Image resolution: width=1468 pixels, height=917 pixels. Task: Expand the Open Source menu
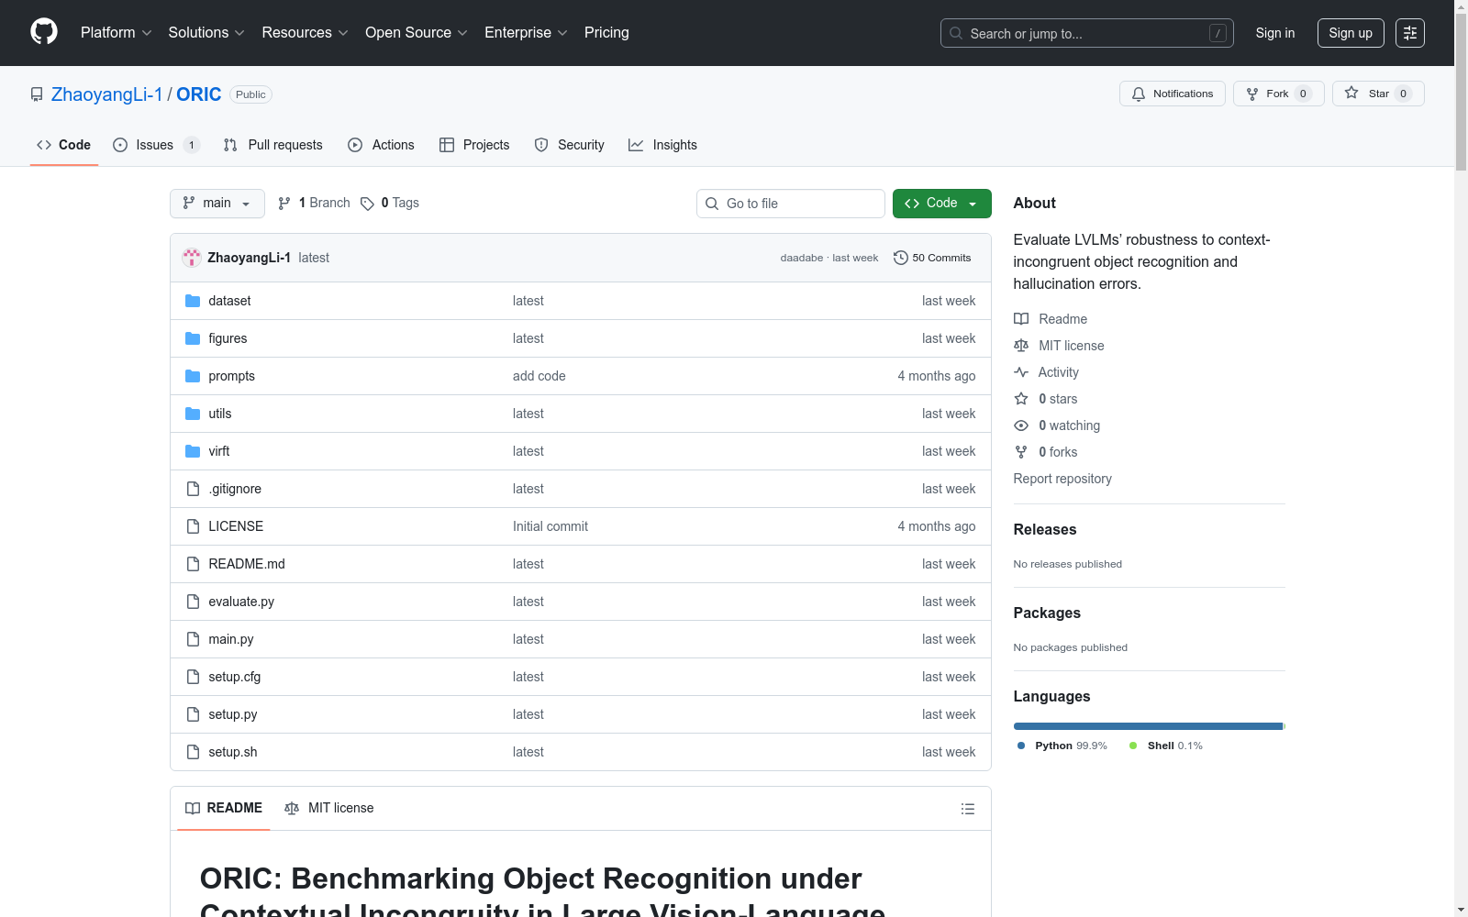(x=417, y=33)
